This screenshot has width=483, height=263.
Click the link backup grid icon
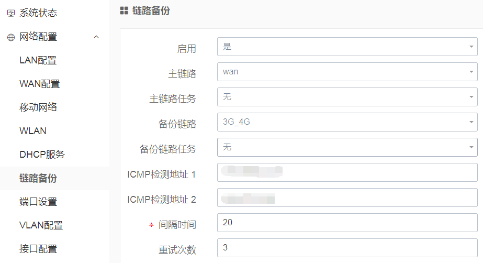[x=124, y=10]
